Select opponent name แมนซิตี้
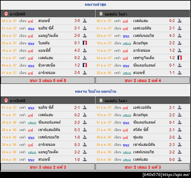Screen dimensions: 191x178 [x=44, y=50]
